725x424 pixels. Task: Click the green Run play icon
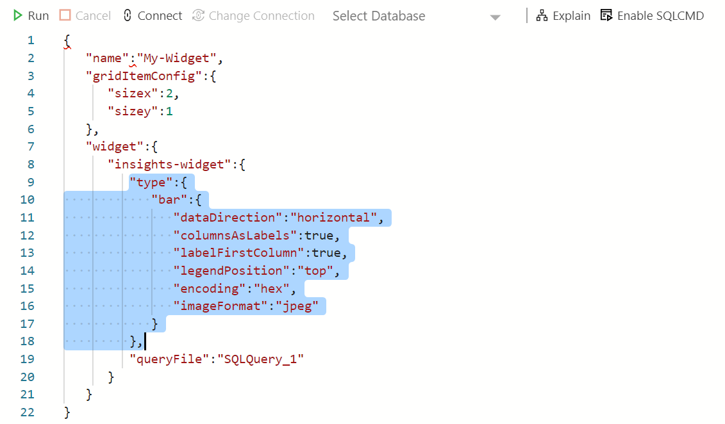[18, 15]
